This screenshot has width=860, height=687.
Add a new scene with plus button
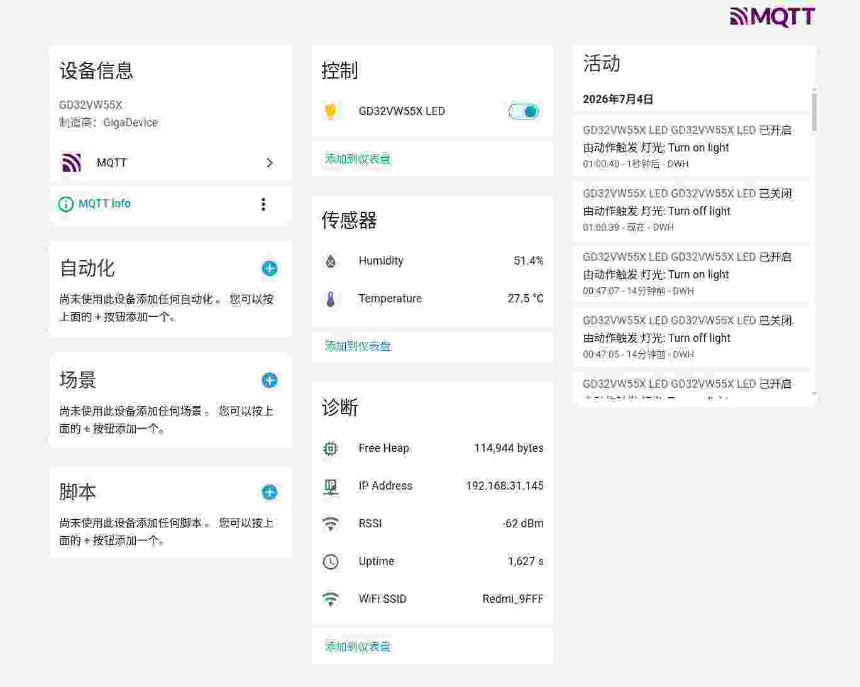pos(270,380)
